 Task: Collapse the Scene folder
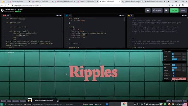pos(174,62)
